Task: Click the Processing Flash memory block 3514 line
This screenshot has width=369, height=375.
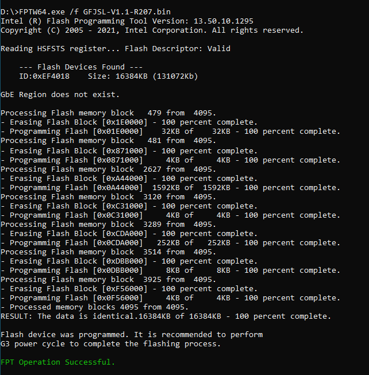Action: [x=108, y=252]
